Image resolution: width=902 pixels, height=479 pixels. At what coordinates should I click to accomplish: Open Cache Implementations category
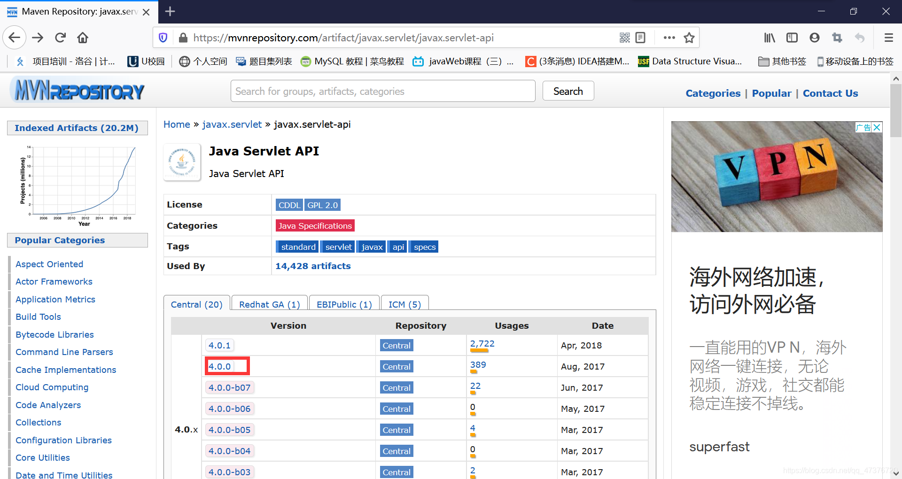(x=66, y=370)
